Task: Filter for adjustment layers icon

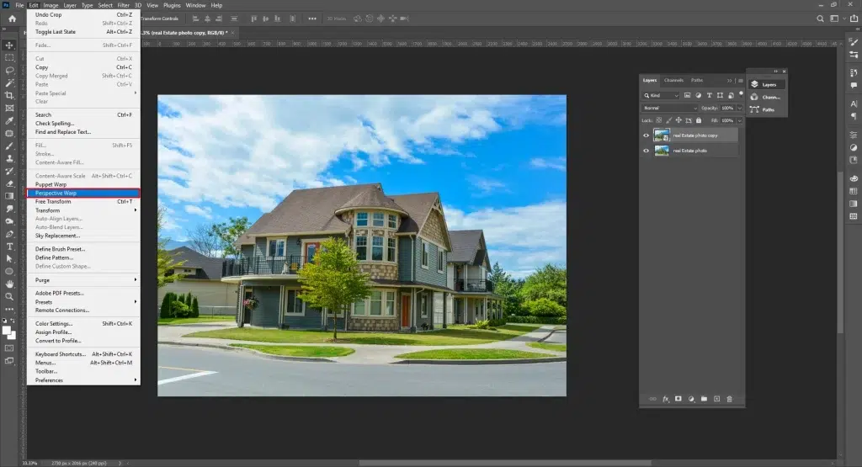Action: 698,96
